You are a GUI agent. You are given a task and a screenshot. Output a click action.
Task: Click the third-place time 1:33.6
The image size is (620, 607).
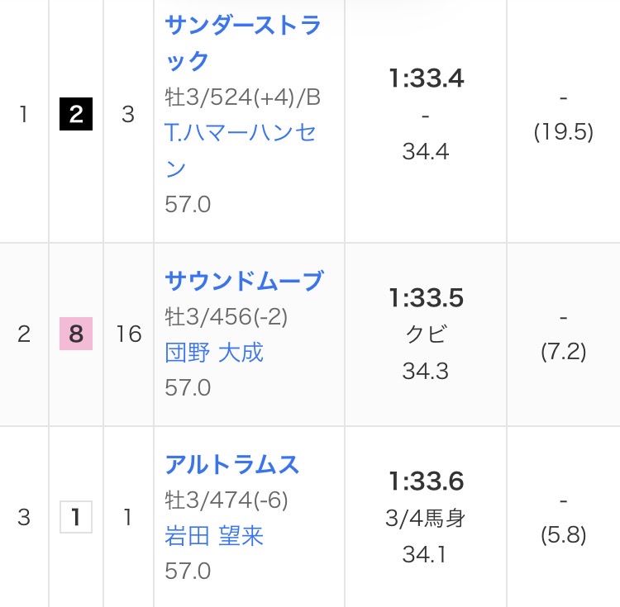point(426,481)
